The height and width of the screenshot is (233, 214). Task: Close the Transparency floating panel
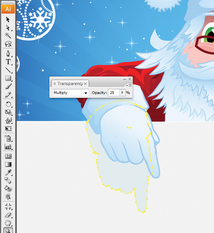coord(130,79)
